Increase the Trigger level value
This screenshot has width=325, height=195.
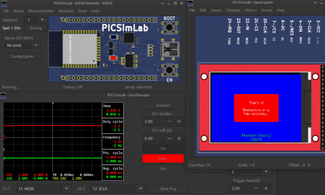266,188
